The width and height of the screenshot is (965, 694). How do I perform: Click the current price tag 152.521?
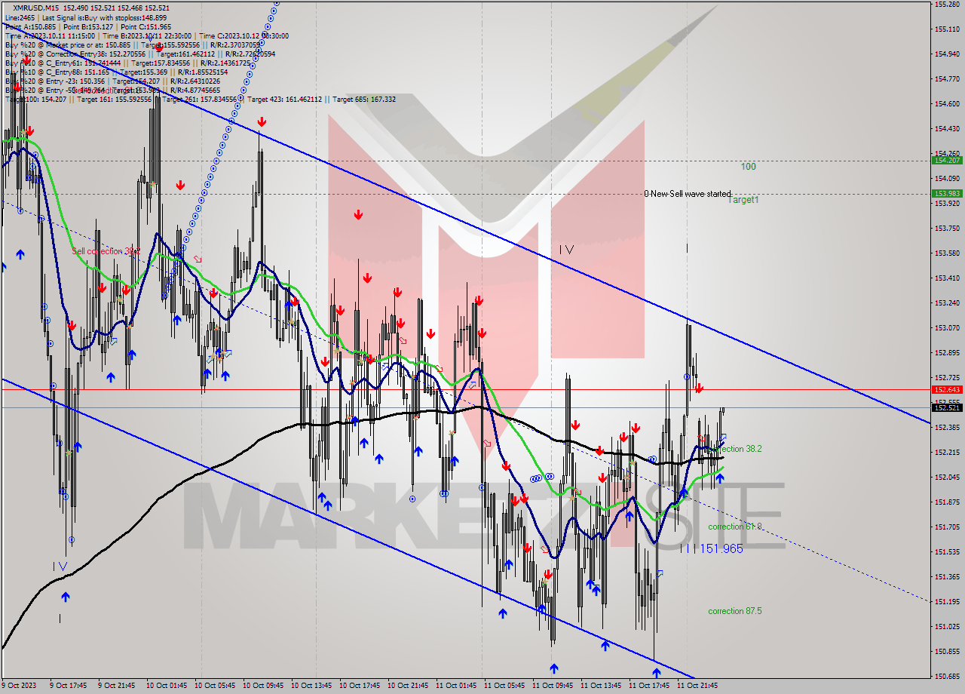(948, 407)
